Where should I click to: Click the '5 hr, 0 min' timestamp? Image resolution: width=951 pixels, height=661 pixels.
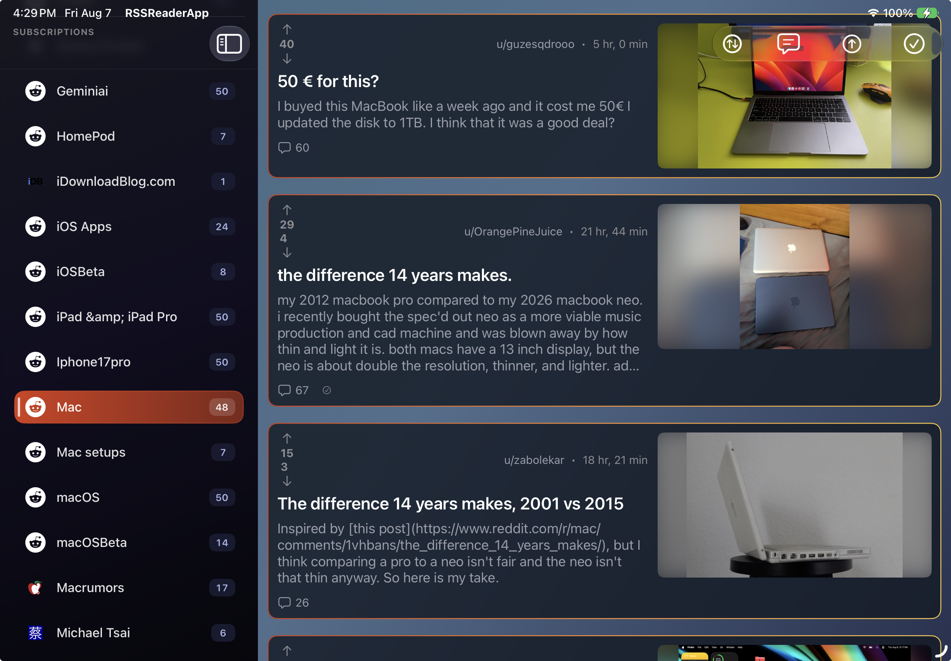click(x=620, y=44)
